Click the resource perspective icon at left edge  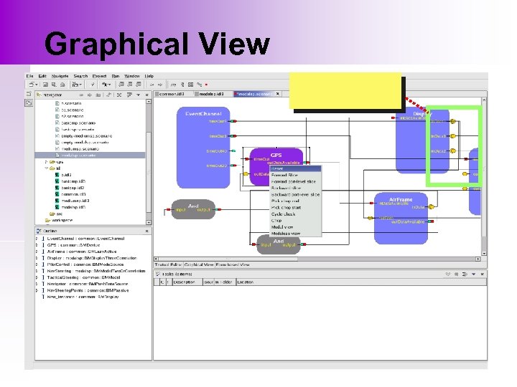(29, 103)
